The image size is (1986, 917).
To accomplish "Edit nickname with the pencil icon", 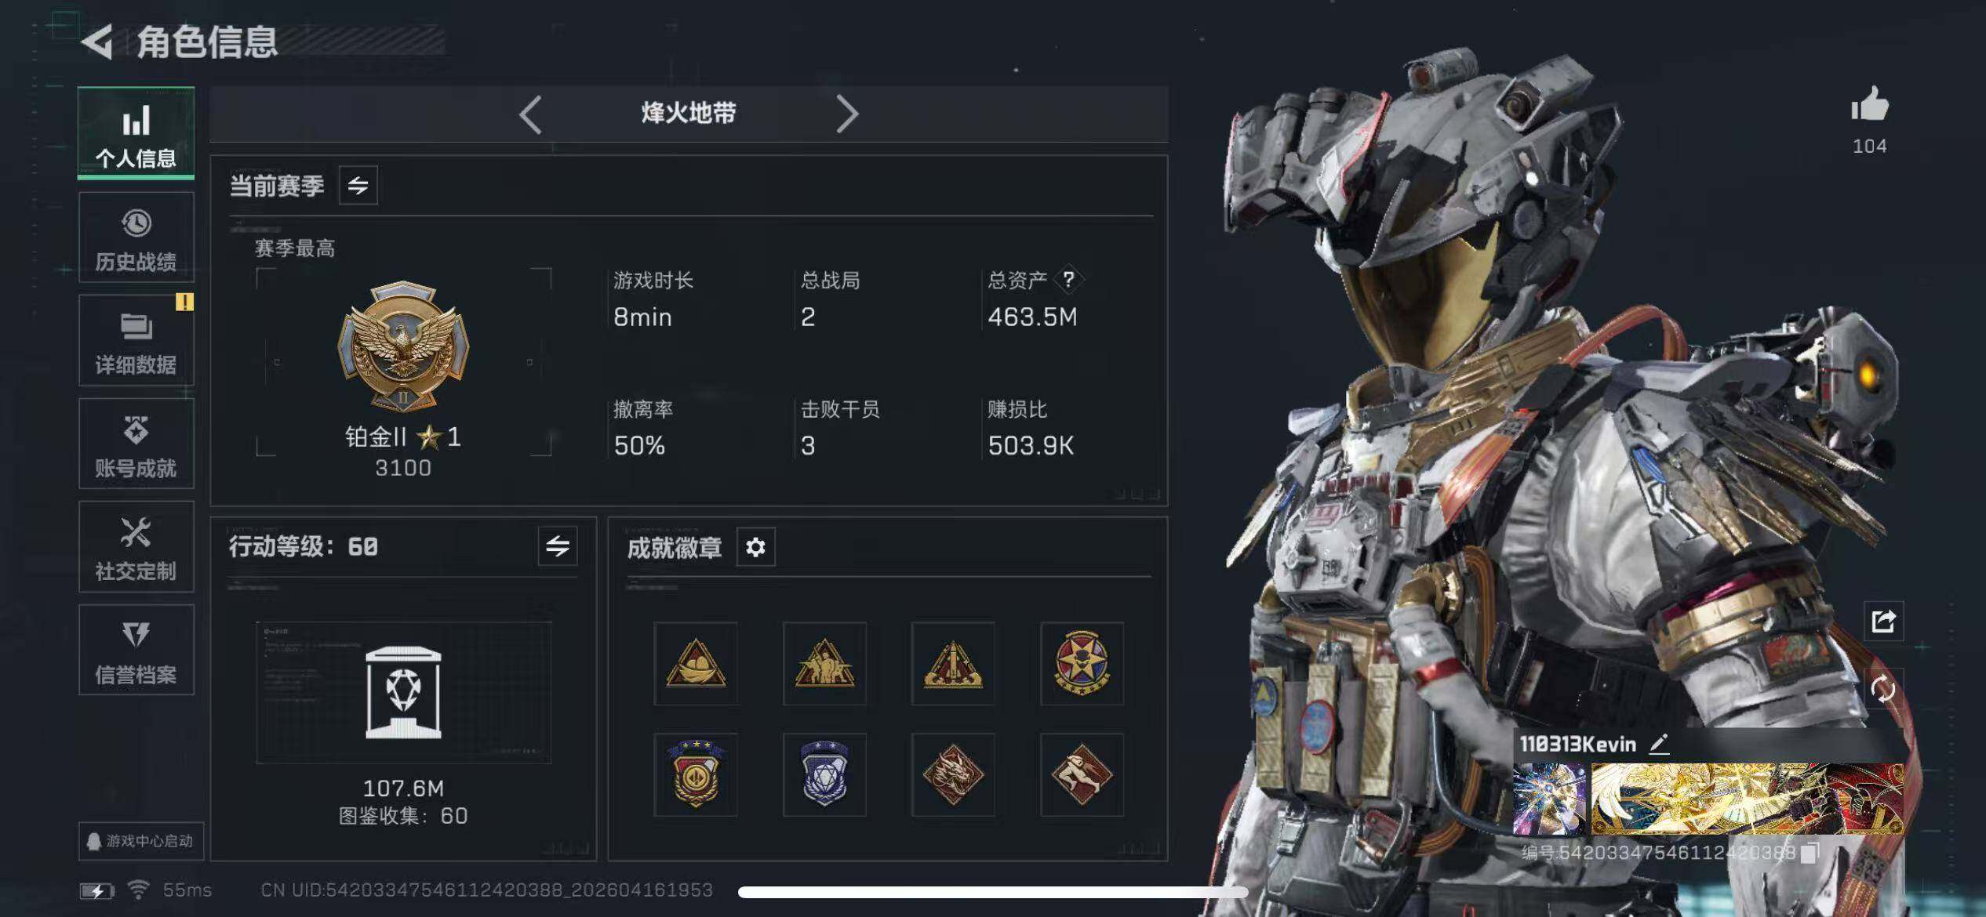I will [1659, 744].
